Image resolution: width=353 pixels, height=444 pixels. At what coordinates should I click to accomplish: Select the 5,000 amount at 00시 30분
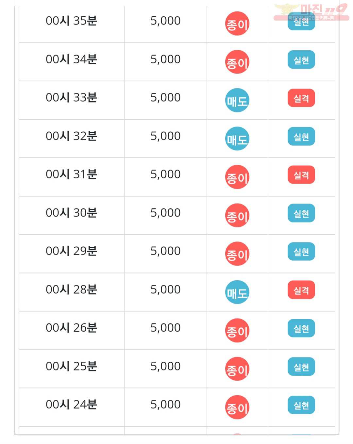coord(165,213)
